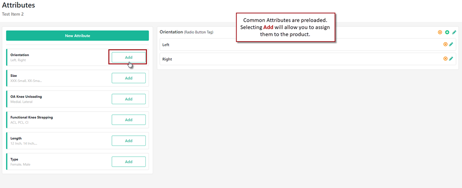Viewport: 462px width, 188px height.
Task: Edit the Left option with pencil icon
Action: 451,44
